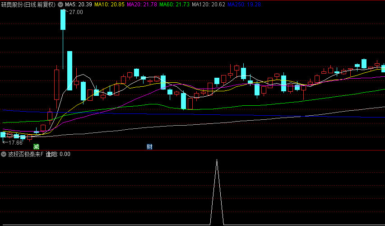The image size is (385, 226).
Task: Select the 研奥股份(日线.前复权) chart title
Action: coord(29,5)
